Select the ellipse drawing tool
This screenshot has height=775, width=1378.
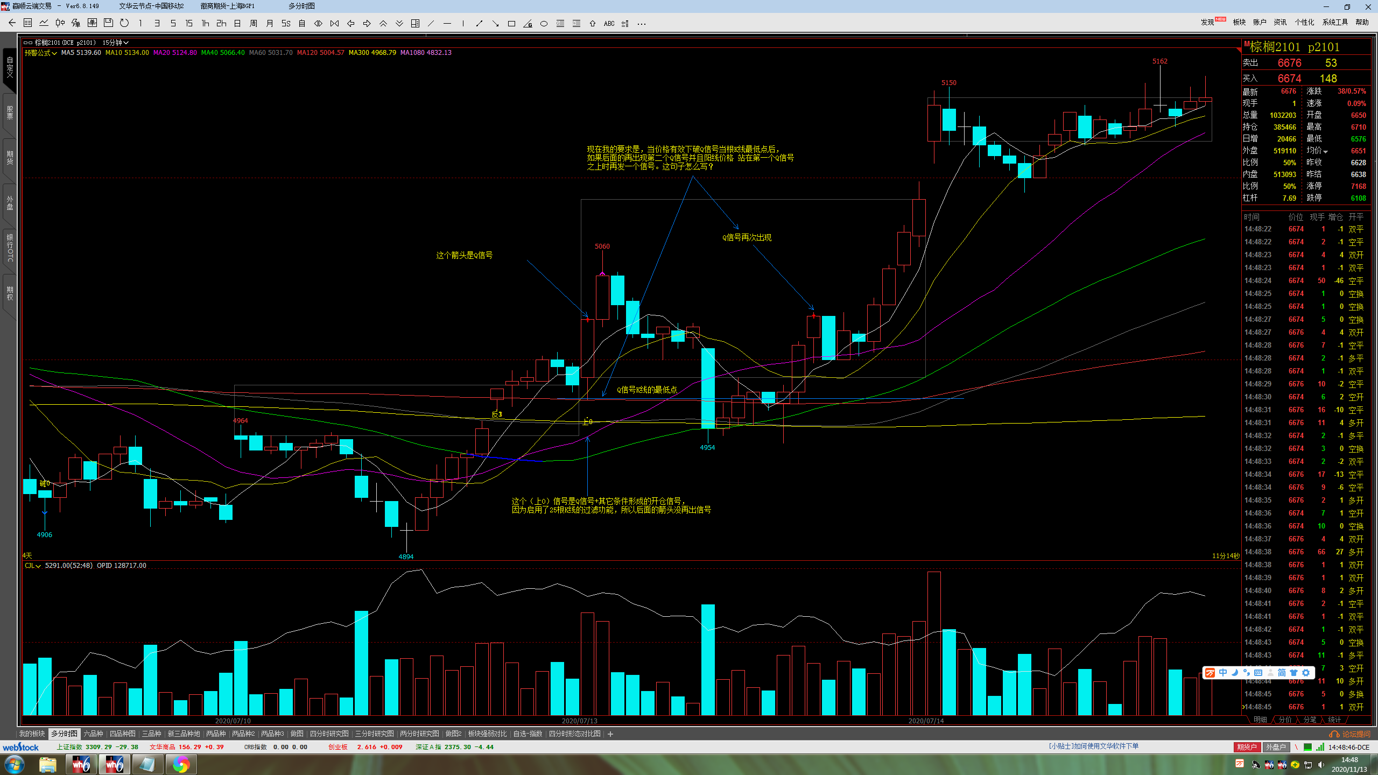[x=544, y=24]
